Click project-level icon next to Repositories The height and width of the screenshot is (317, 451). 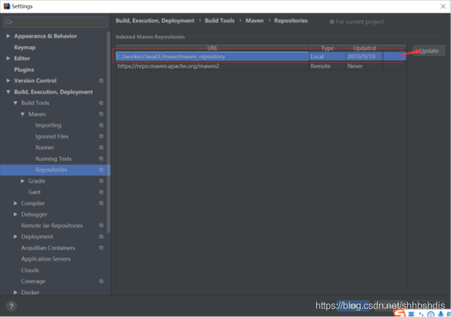click(101, 170)
